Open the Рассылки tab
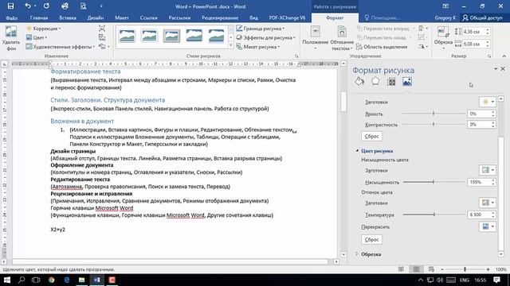510x286 pixels. (x=179, y=17)
